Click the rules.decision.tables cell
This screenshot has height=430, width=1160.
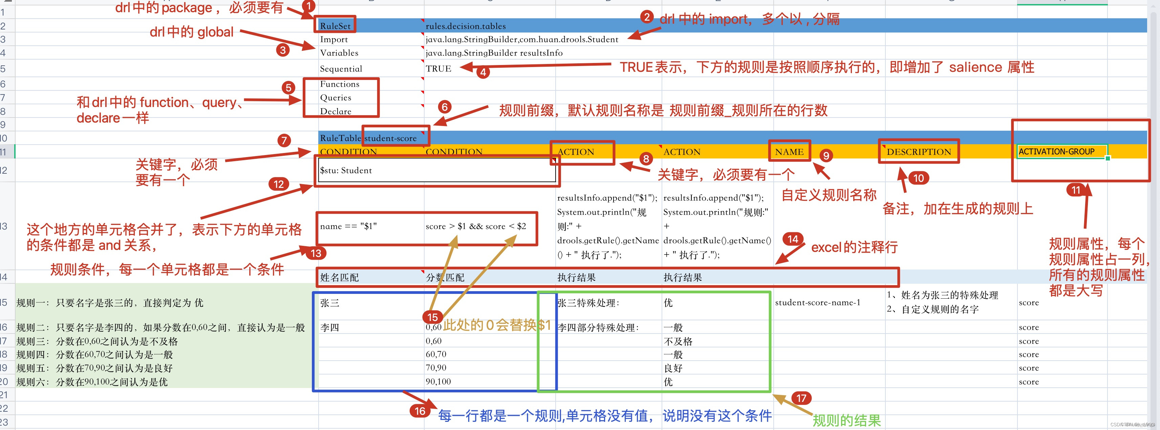pos(490,26)
